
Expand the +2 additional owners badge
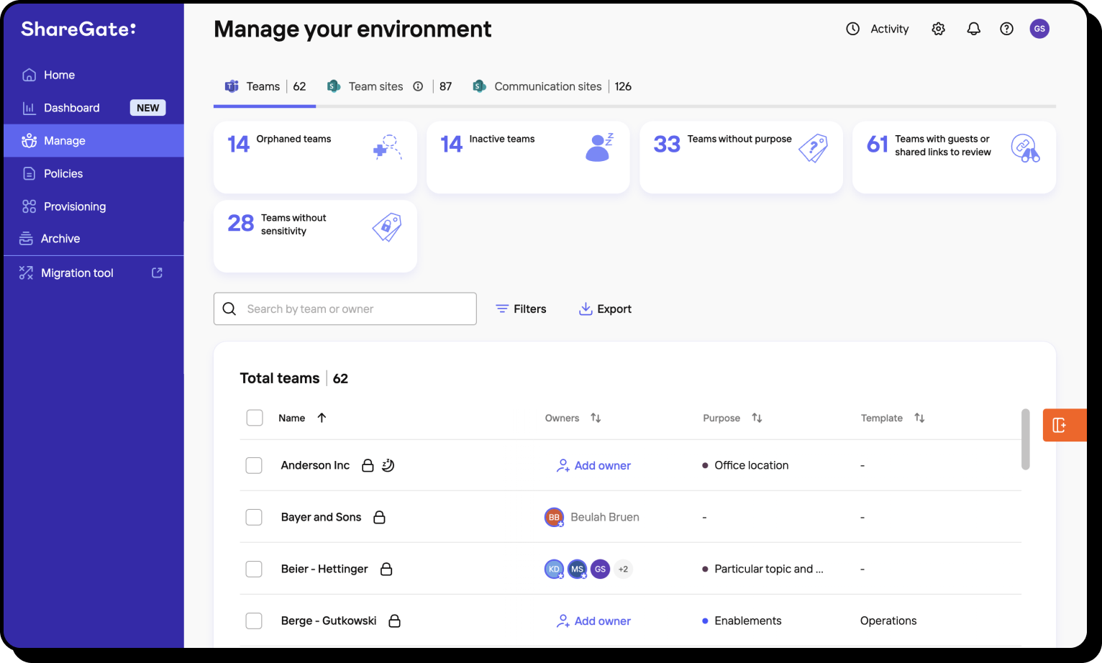pos(623,569)
